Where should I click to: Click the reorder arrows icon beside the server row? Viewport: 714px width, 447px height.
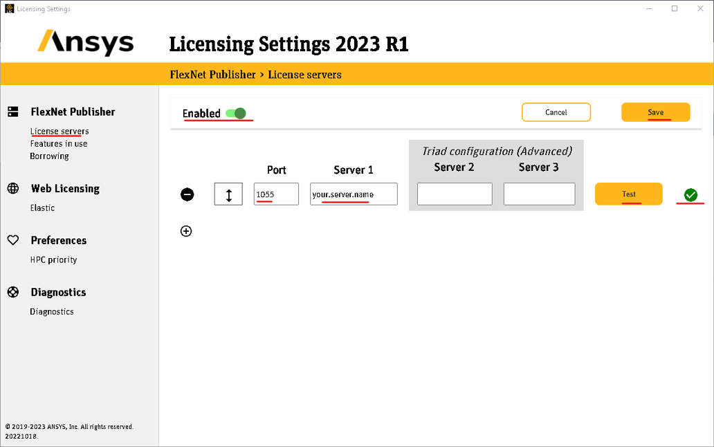(x=228, y=194)
